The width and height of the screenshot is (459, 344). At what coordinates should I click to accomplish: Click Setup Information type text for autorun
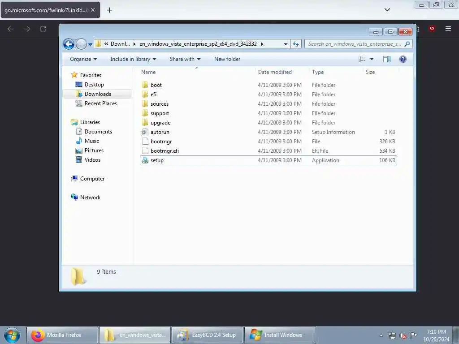point(333,132)
